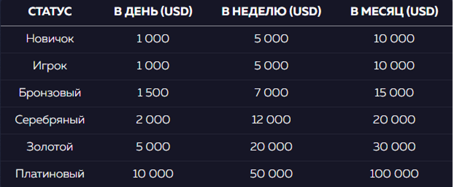The image size is (453, 187).
Task: Click the В НЕДЕЛЮ (USD) column header
Action: 271,12
